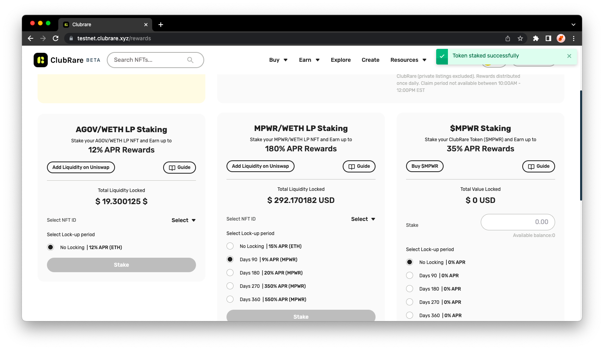This screenshot has height=350, width=604.
Task: Click the page vertical scrollbar
Action: 581,145
